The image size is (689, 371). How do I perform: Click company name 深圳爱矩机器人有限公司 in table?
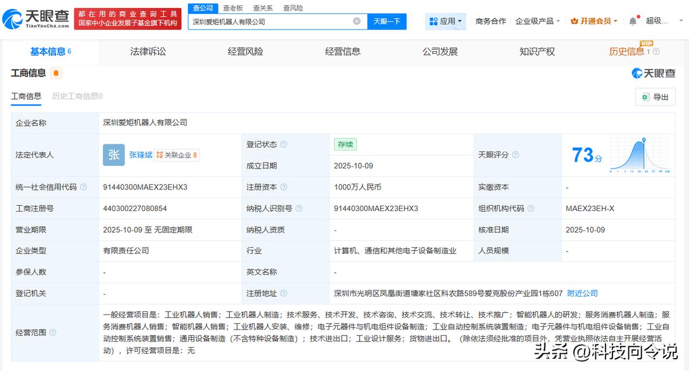click(145, 122)
